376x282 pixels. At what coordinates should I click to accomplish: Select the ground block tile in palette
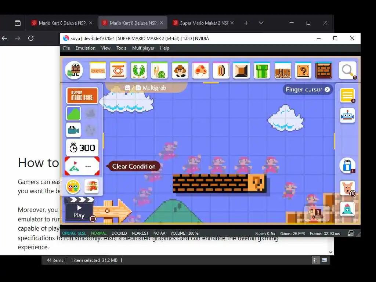pos(98,70)
